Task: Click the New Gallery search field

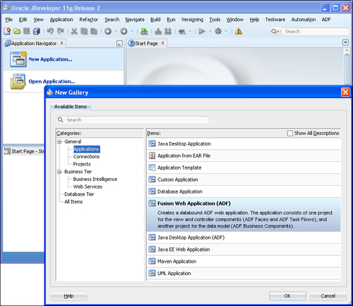Action: point(133,120)
